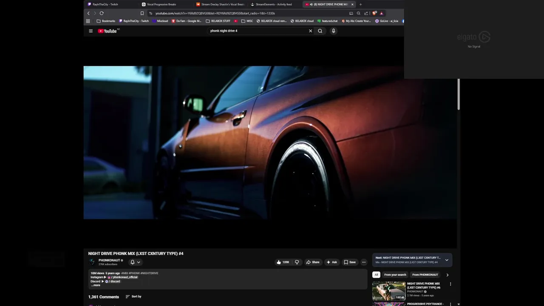Screen dimensions: 544x306
Task: Open the YouTube bookmark icon after BELABOX STUFF
Action: click(236, 21)
